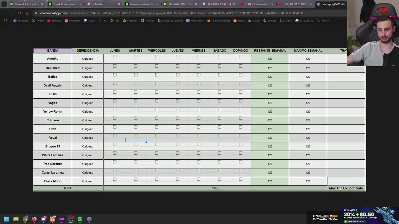Click the browser reload button
Viewport: 399px width, 224px height.
click(x=19, y=13)
